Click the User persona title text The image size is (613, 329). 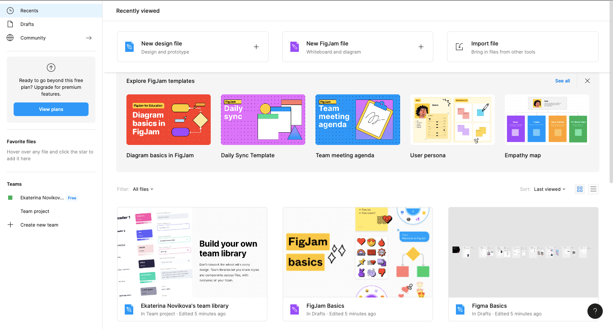click(428, 155)
